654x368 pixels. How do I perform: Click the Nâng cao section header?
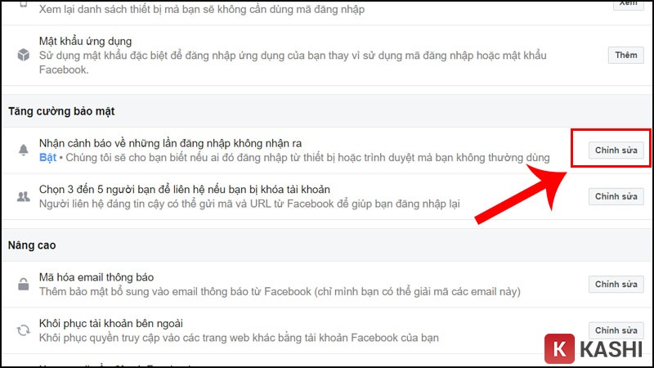coord(31,245)
